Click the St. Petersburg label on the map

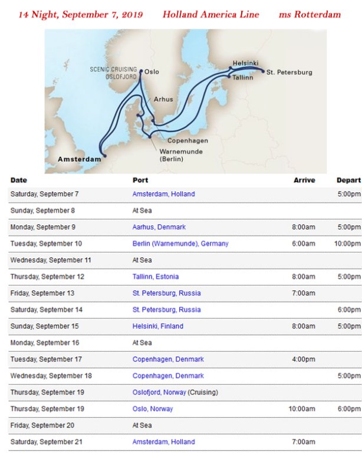[289, 73]
